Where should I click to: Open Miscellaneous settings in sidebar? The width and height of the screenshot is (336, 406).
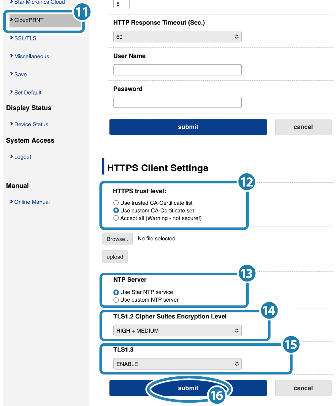(x=32, y=57)
